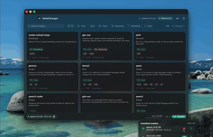Select the 2b size on gemma
The width and height of the screenshot is (213, 137).
[31, 84]
